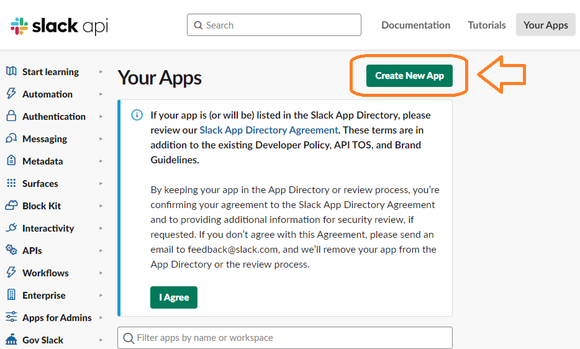Click the Gov Slack capitol icon

tap(11, 339)
